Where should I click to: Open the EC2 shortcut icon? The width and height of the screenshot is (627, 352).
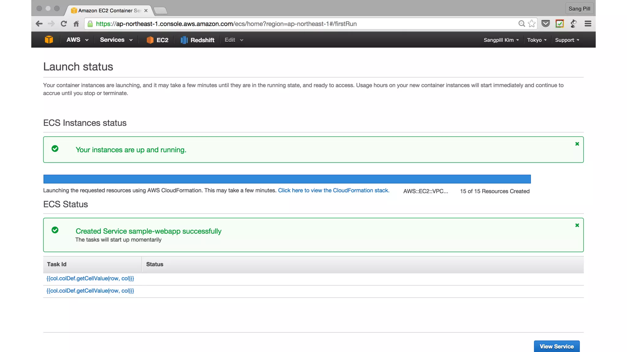click(x=150, y=40)
